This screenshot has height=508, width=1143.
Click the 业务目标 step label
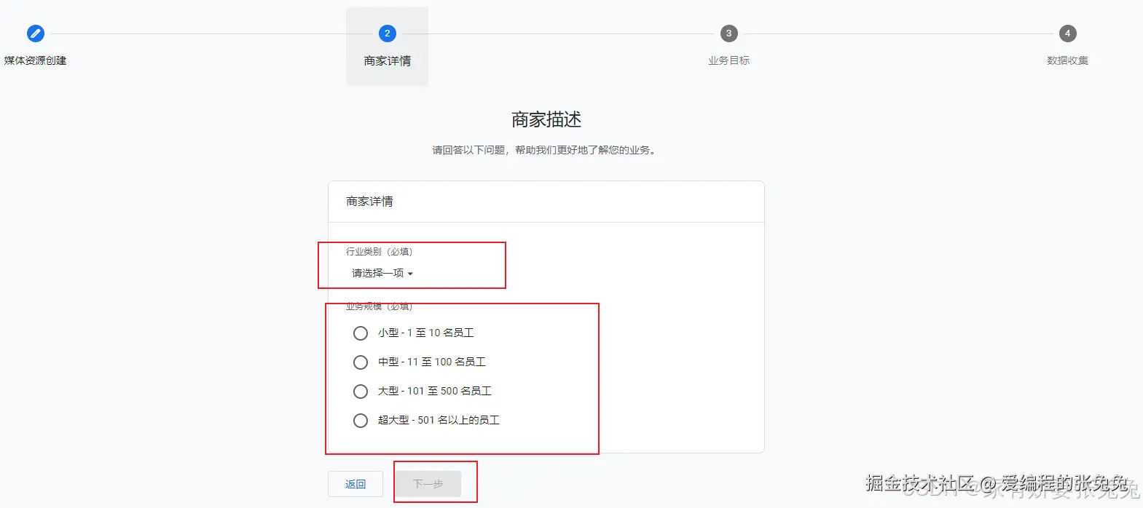click(728, 60)
